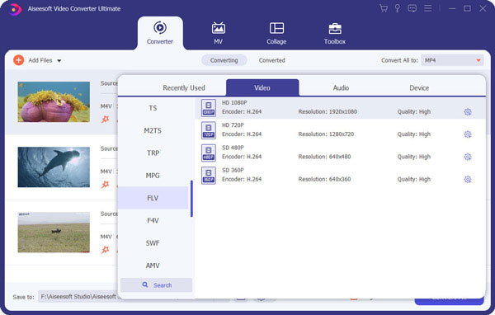Select the Audio format tab

pos(341,87)
